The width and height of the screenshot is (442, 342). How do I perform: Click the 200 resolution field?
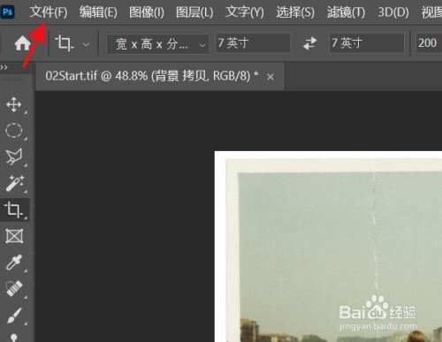pos(429,43)
